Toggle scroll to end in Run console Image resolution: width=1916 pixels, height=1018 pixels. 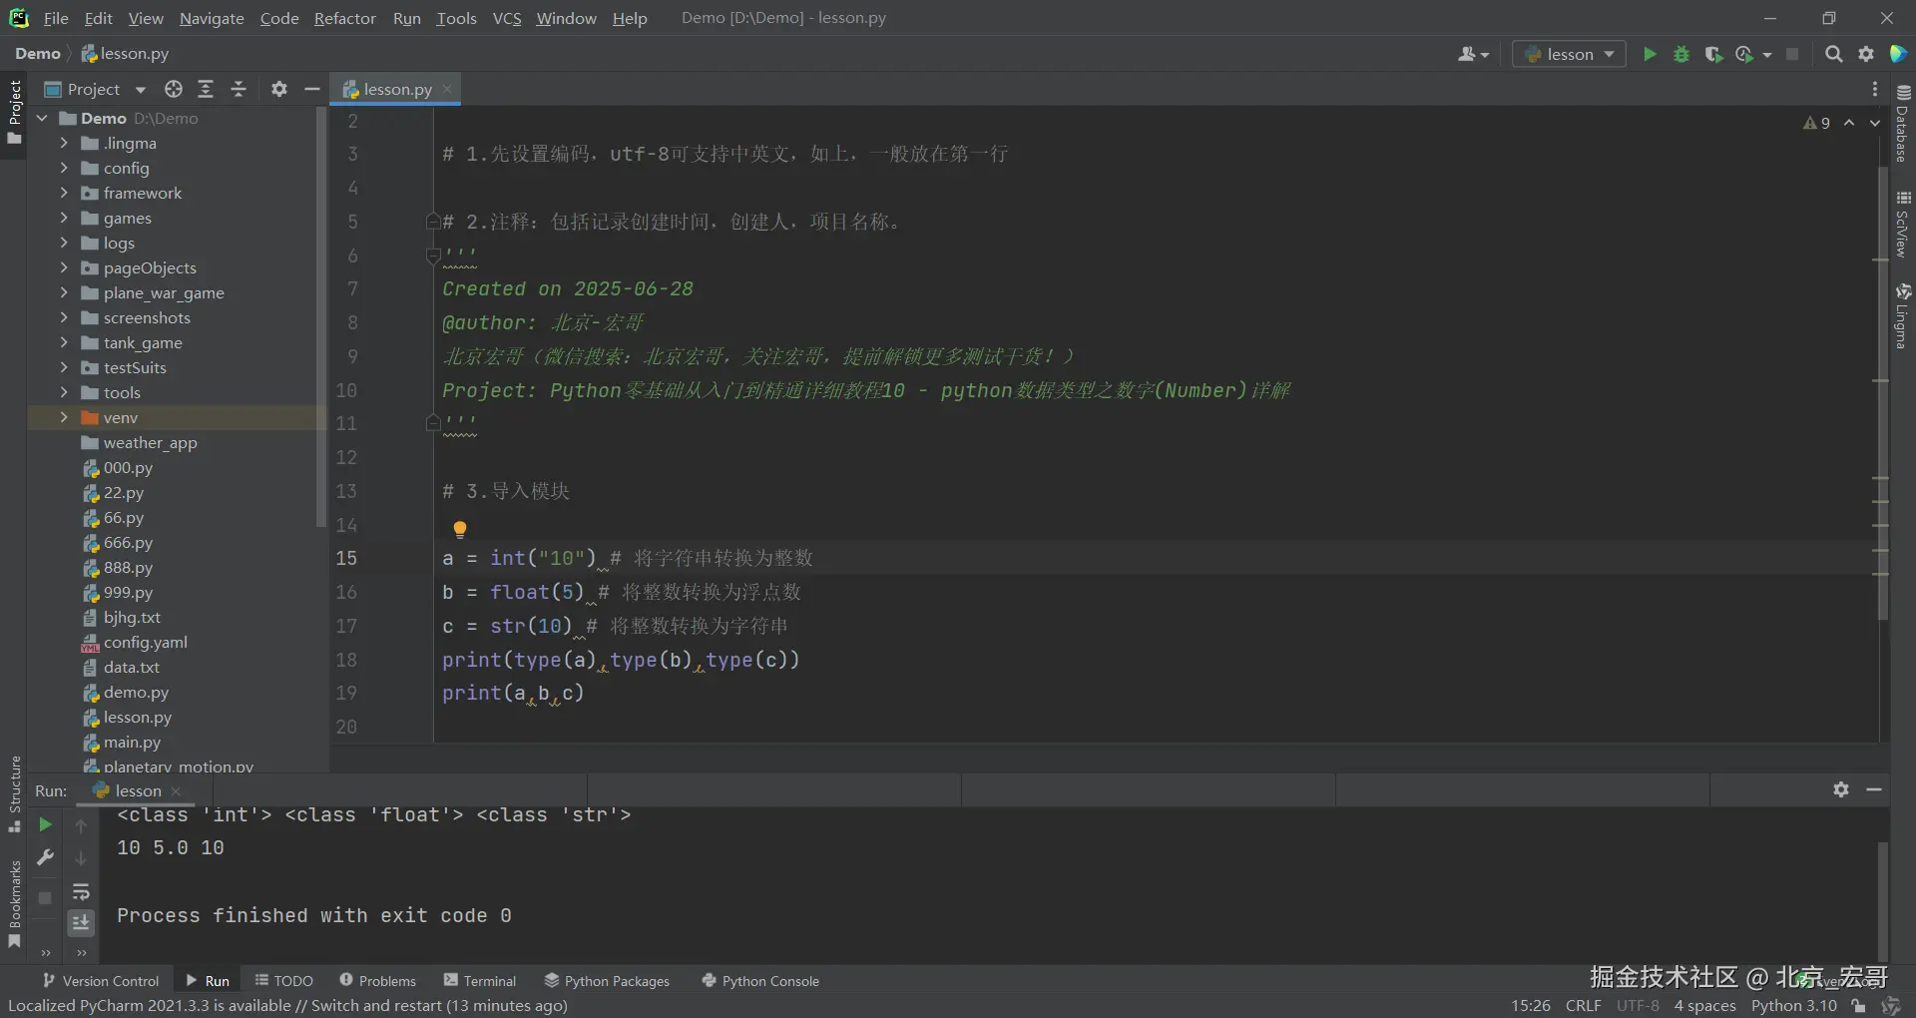tap(81, 923)
